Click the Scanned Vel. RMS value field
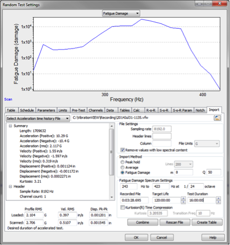This screenshot has height=245, width=230. click(x=68, y=223)
